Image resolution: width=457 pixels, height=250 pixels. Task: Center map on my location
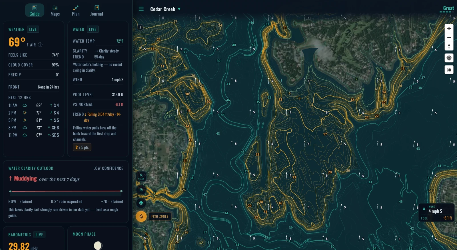(449, 58)
